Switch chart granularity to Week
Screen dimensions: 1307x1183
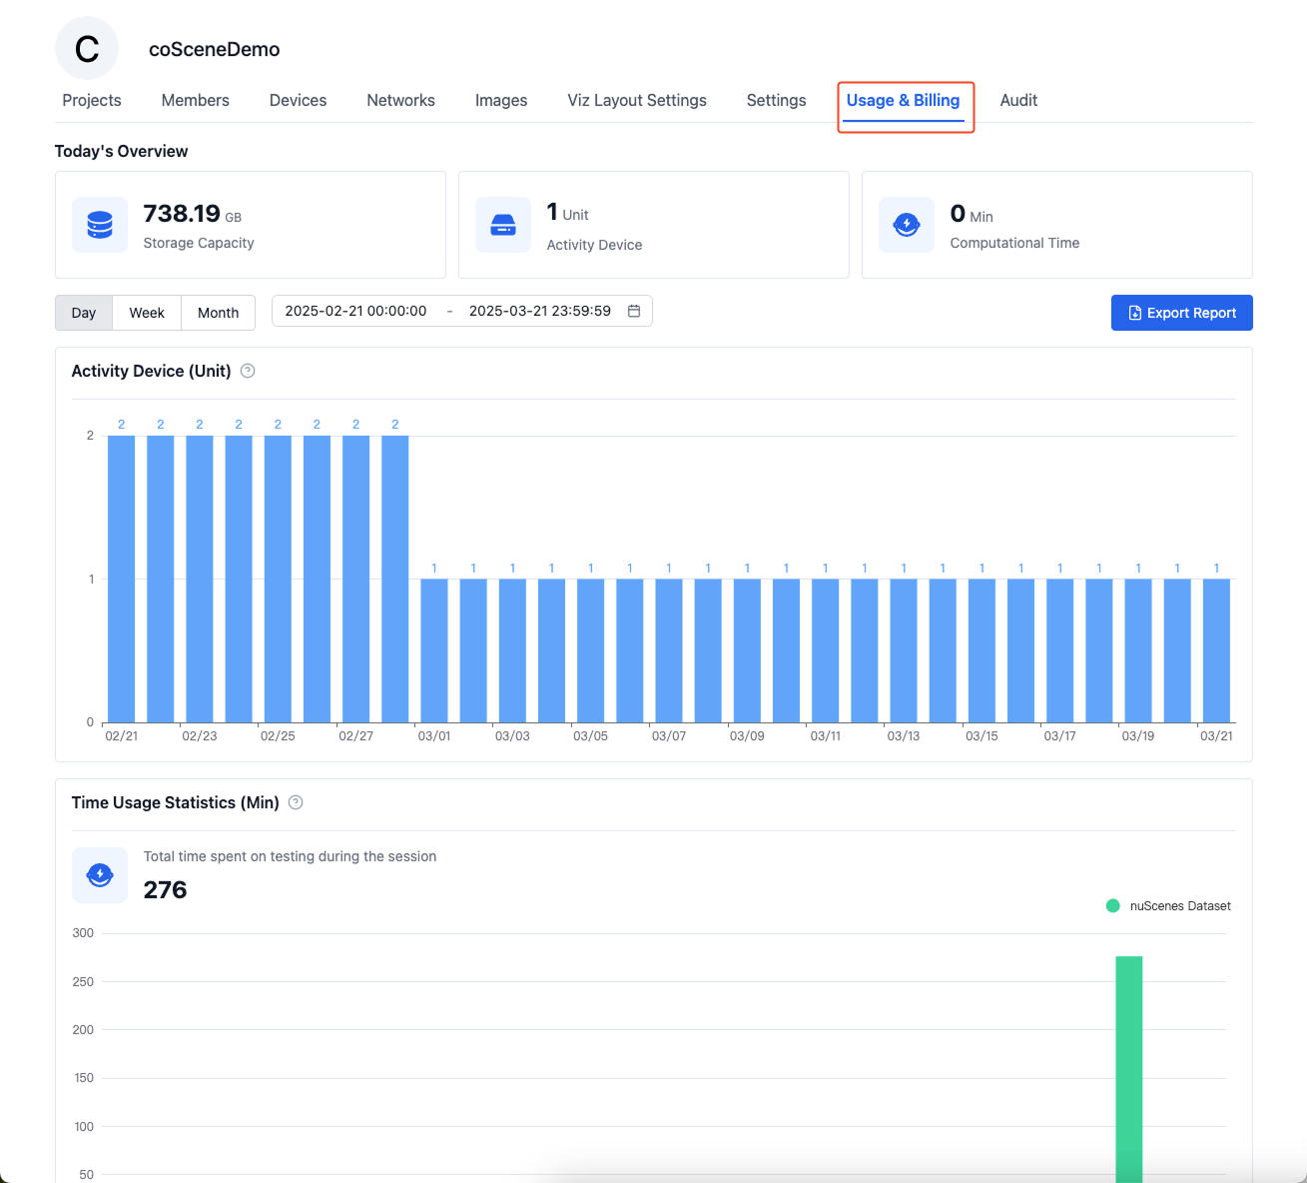point(147,313)
